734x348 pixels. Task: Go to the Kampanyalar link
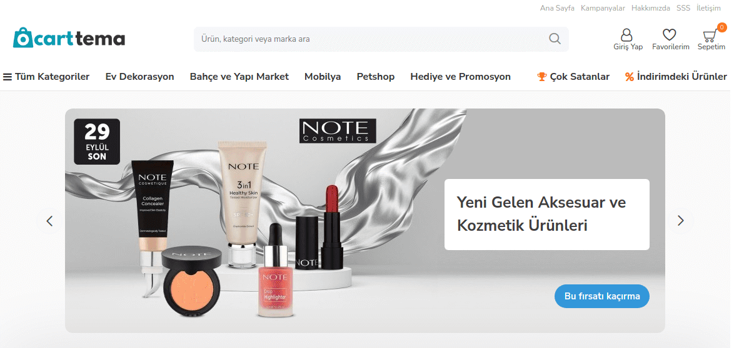click(603, 8)
